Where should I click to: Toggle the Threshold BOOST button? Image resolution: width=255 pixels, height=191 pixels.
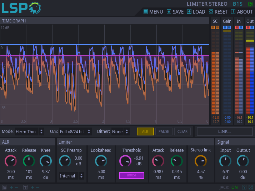[132, 175]
